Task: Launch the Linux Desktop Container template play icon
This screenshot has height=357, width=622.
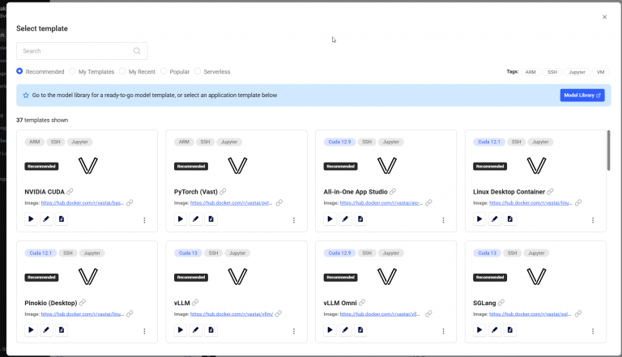Action: pos(479,219)
